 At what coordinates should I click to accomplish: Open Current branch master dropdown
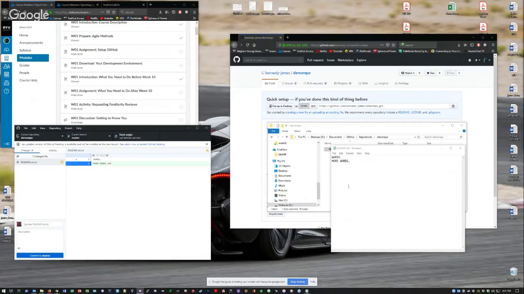88,136
